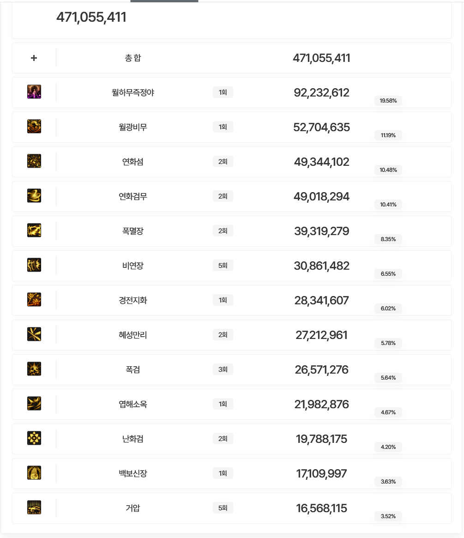Click the 3회 count badge for 폭검

pyautogui.click(x=223, y=369)
